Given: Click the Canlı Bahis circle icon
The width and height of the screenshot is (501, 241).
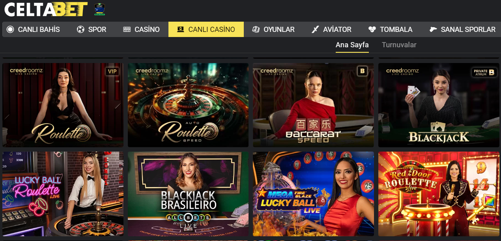Looking at the screenshot, I should point(10,30).
